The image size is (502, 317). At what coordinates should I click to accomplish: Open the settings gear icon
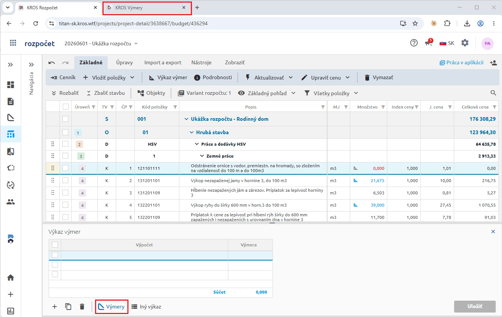coord(465,43)
